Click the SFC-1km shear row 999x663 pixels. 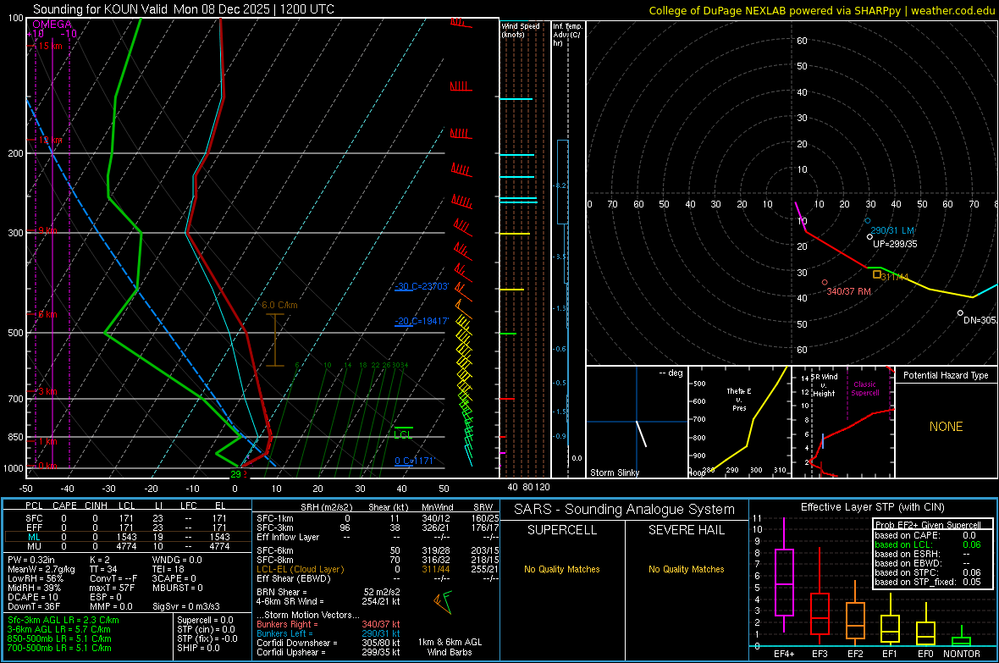pos(378,518)
